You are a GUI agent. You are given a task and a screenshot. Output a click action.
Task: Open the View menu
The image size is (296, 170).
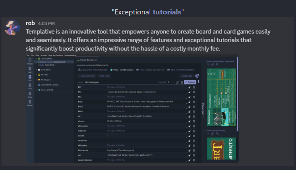(37, 55)
